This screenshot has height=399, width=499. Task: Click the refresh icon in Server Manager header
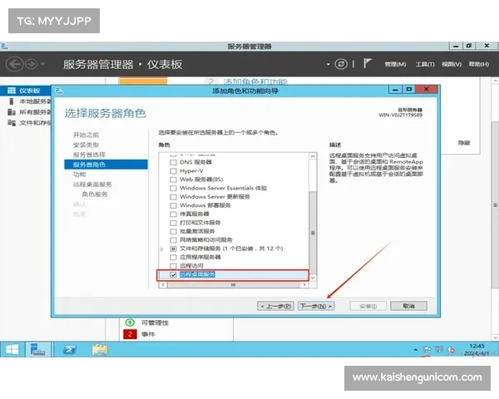pos(340,64)
